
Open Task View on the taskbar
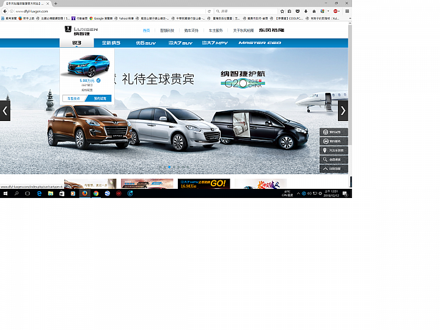pyautogui.click(x=28, y=193)
